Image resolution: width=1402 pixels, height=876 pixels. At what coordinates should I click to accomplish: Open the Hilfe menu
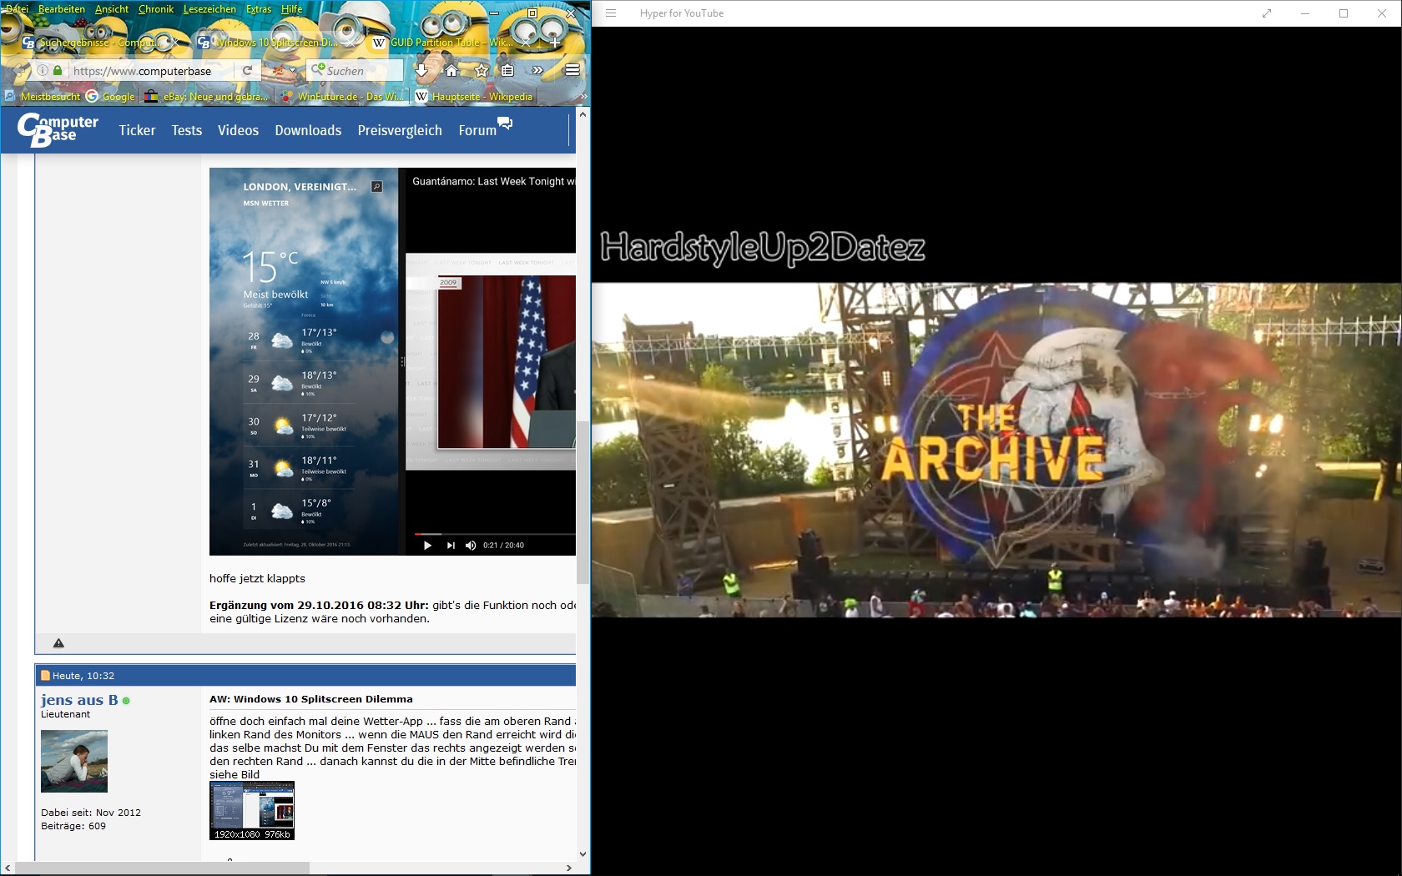(291, 9)
